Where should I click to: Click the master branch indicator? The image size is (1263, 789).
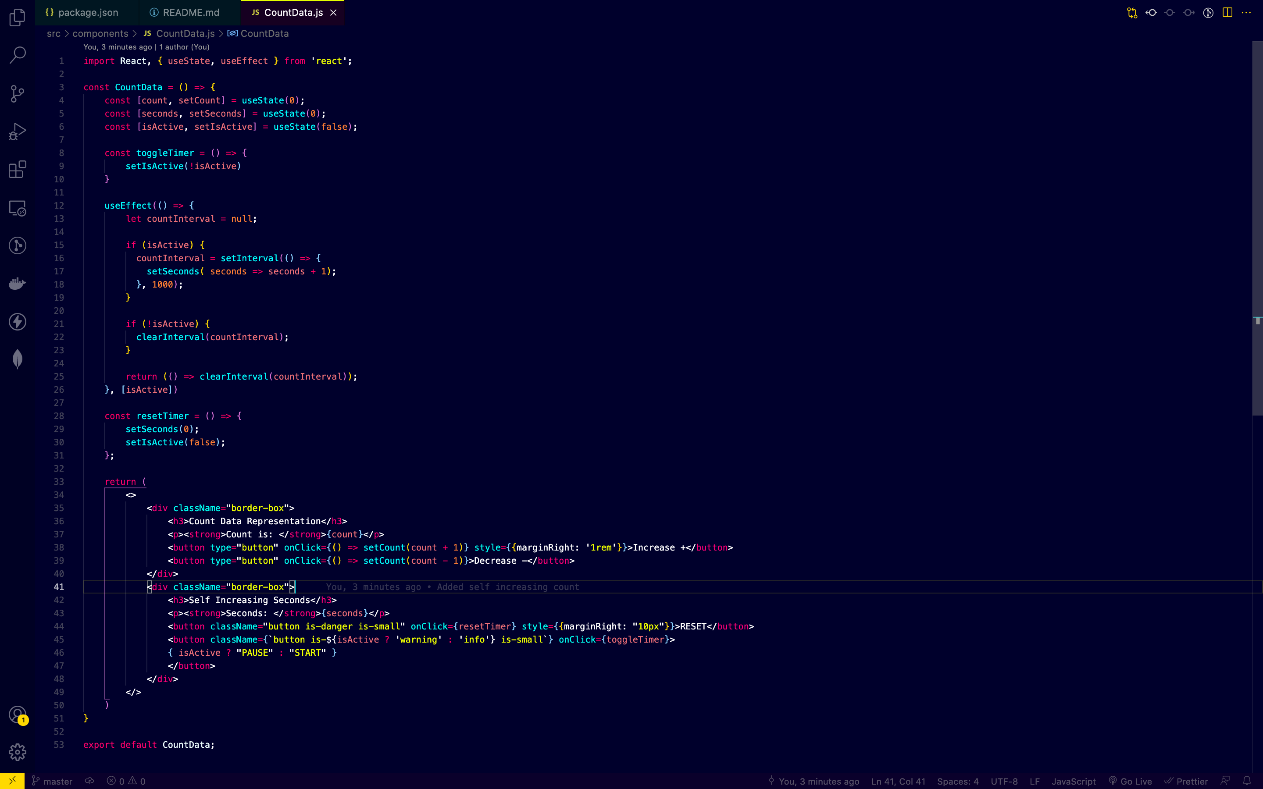(52, 781)
